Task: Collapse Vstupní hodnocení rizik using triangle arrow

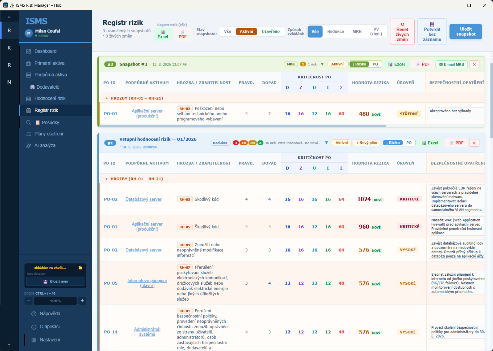Action: (326, 143)
